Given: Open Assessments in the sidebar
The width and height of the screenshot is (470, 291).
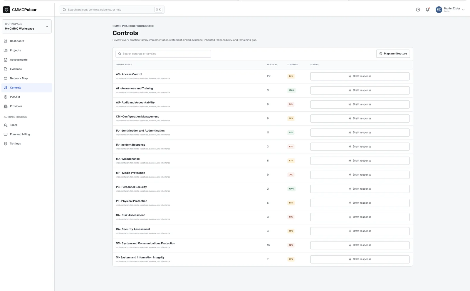Looking at the screenshot, I should pos(27,60).
